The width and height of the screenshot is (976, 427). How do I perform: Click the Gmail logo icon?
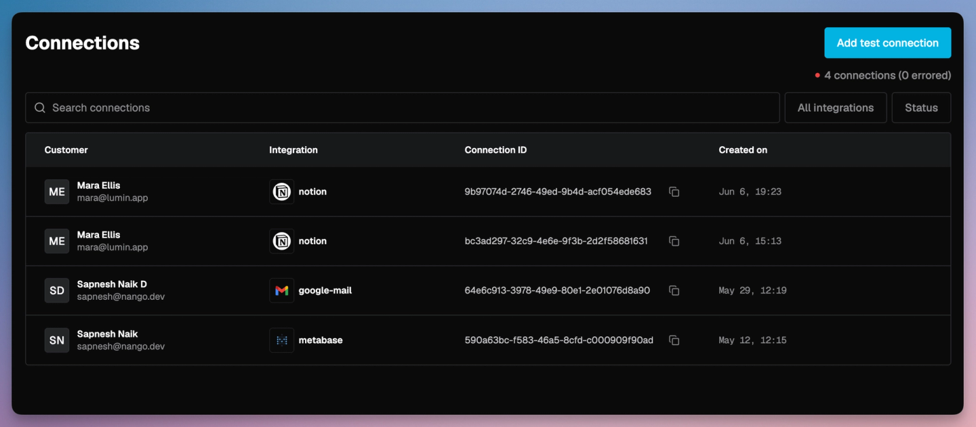pos(282,290)
